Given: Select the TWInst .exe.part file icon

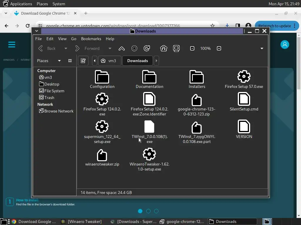Looking at the screenshot, I should pyautogui.click(x=197, y=127).
